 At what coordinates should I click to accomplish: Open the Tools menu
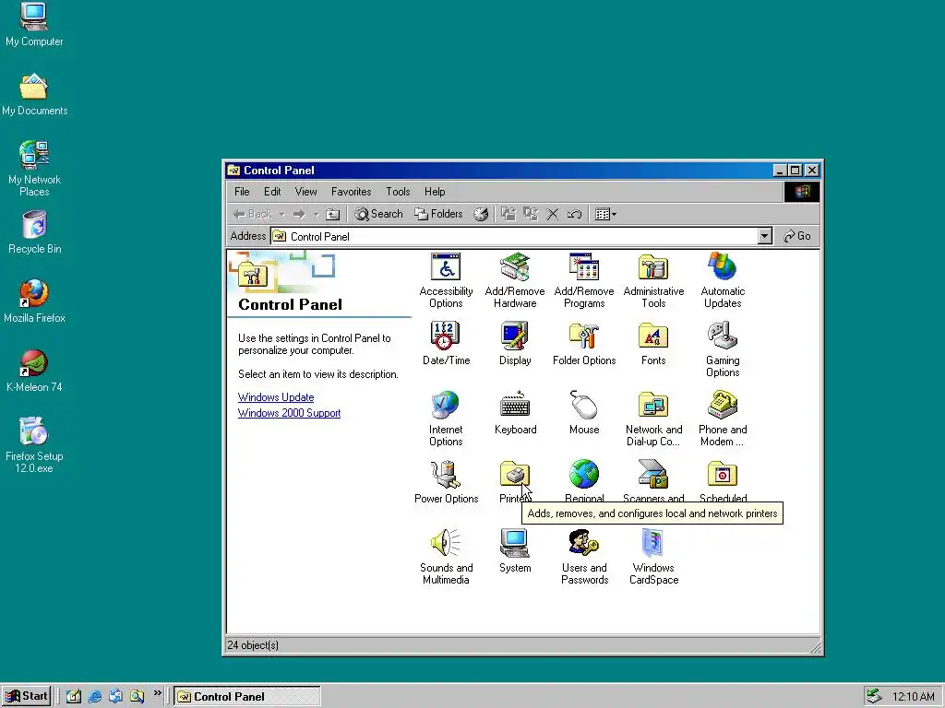(x=398, y=192)
